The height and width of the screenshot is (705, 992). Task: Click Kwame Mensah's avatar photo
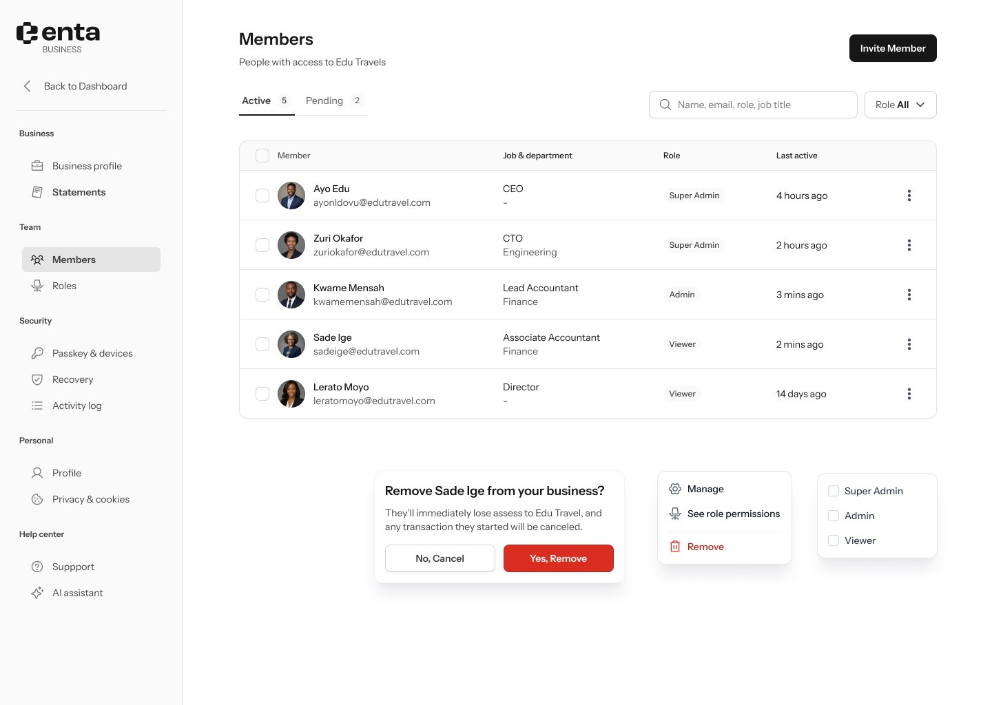coord(291,295)
